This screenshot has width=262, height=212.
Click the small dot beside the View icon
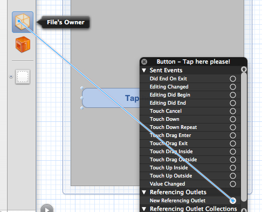click(x=11, y=77)
